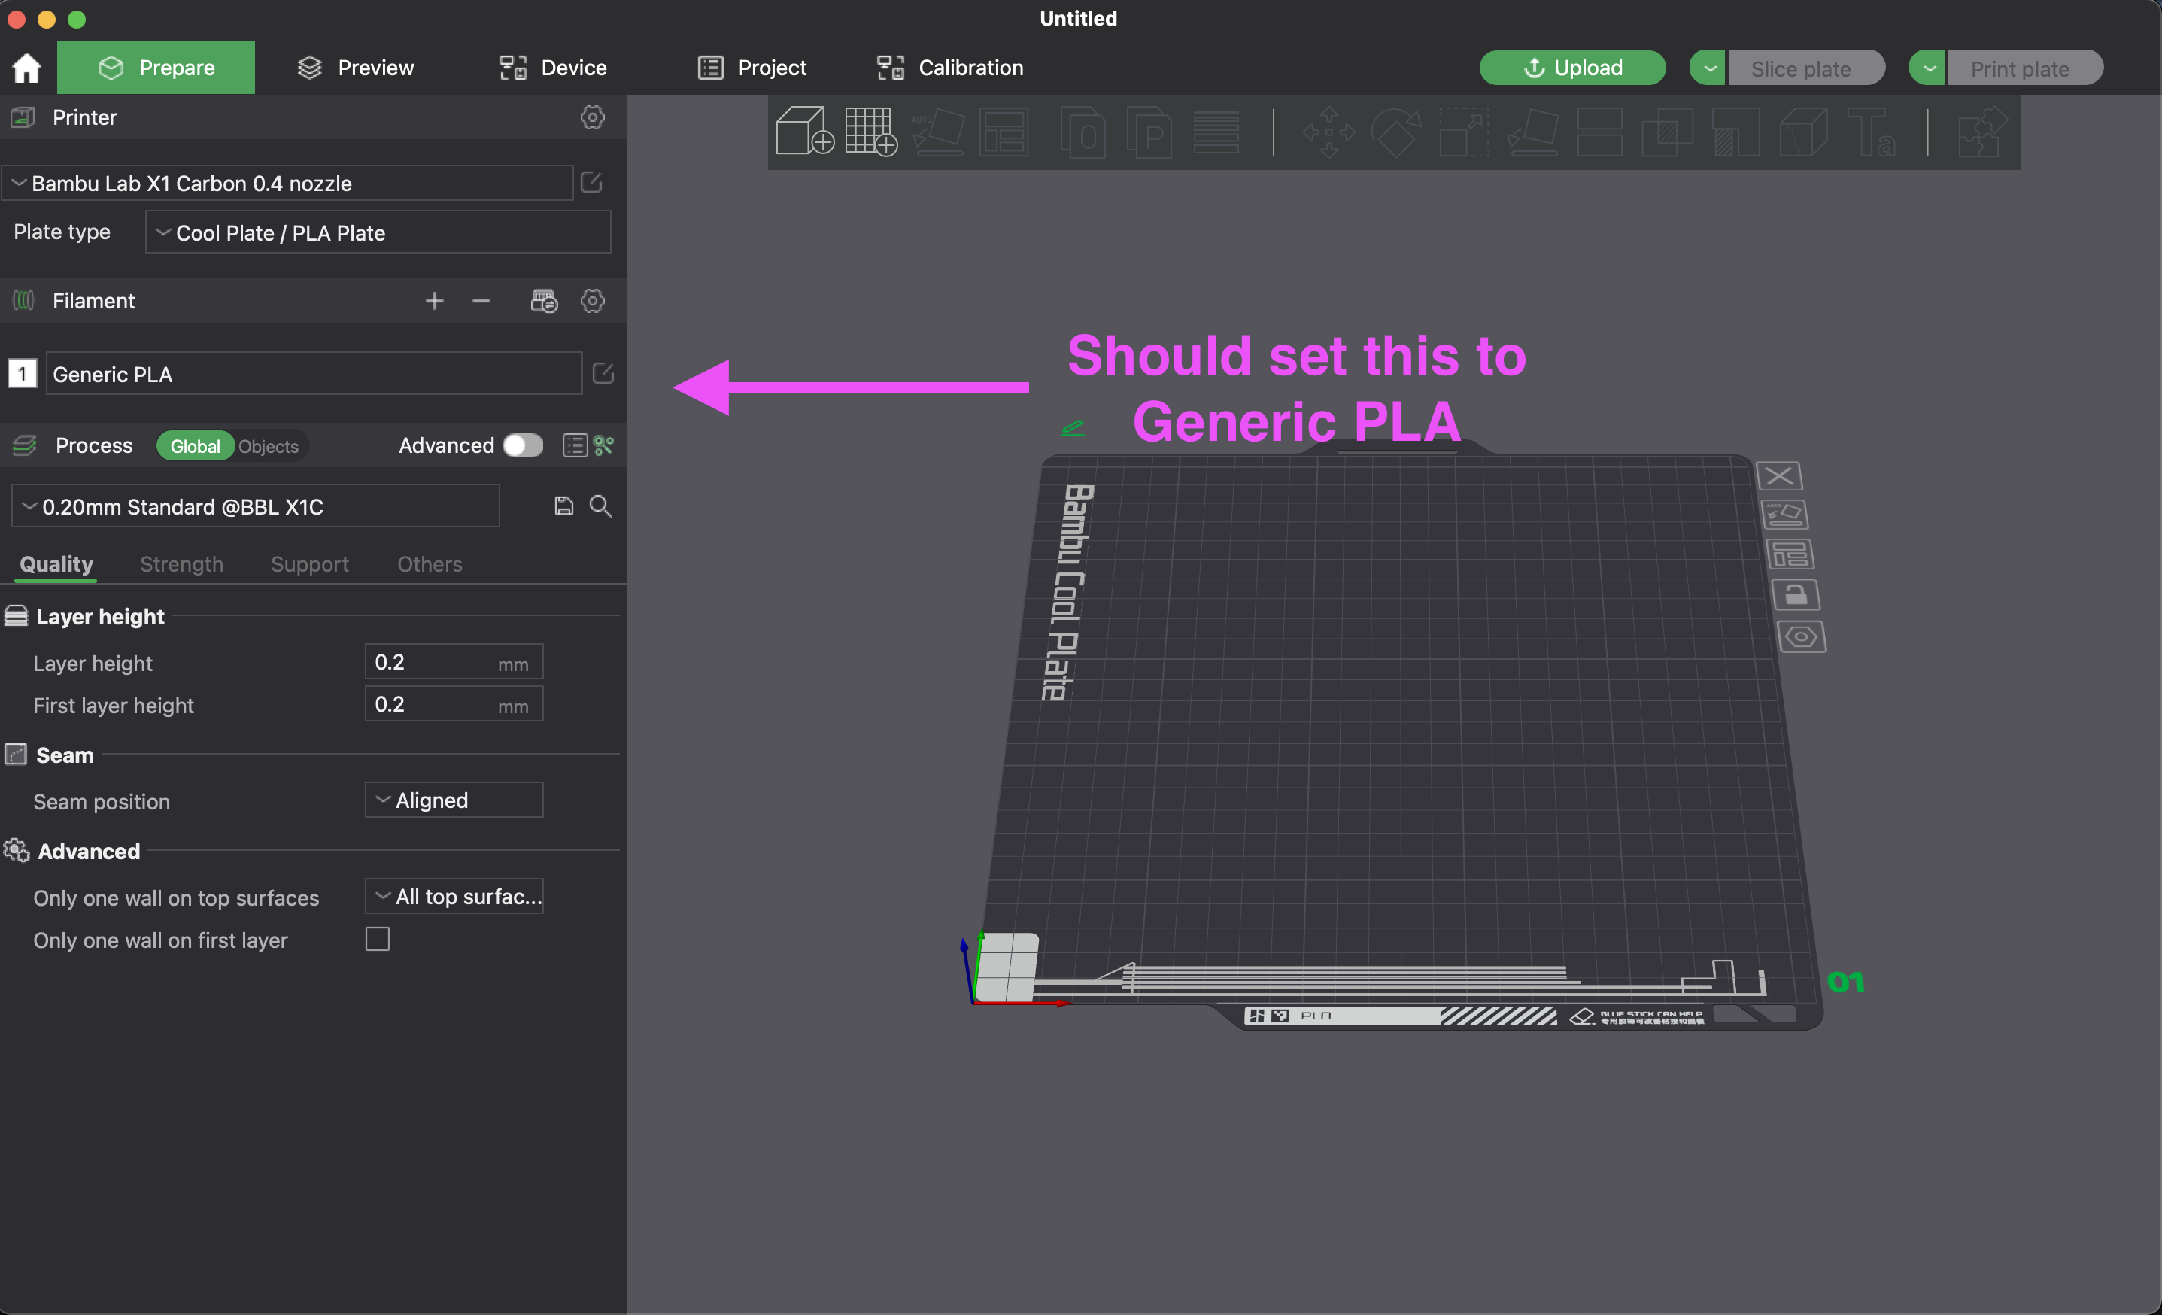The height and width of the screenshot is (1315, 2162).
Task: Open the Strength settings tab
Action: pos(181,564)
